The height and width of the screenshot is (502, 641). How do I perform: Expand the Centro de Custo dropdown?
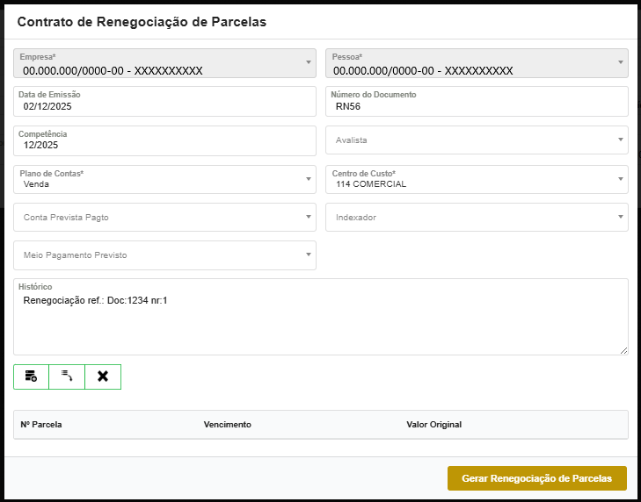pyautogui.click(x=477, y=179)
